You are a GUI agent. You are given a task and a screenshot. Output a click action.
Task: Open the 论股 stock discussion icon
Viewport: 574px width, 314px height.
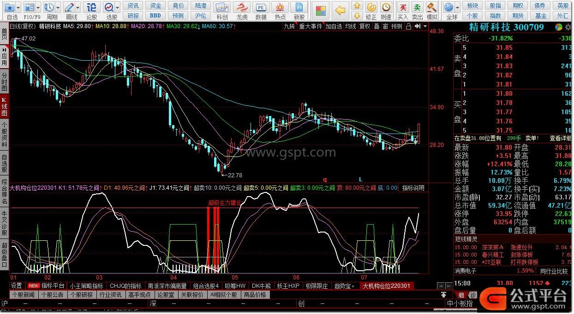[92, 7]
